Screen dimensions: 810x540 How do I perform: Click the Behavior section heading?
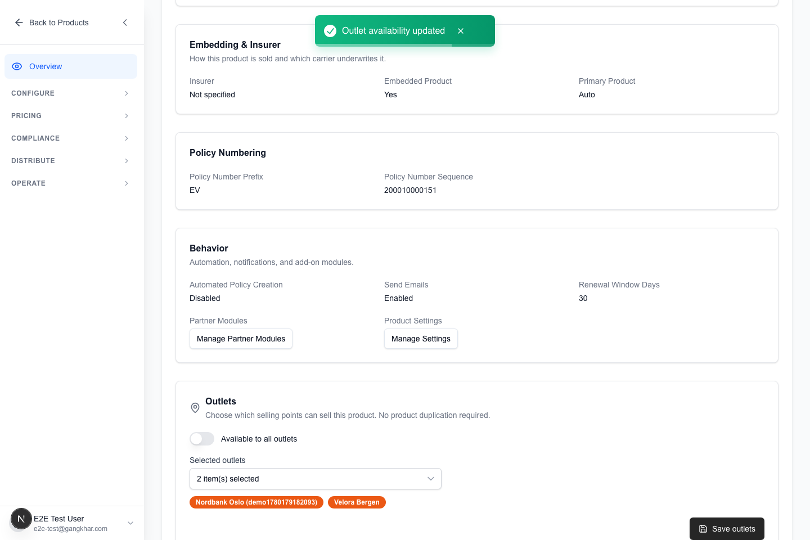(x=209, y=248)
